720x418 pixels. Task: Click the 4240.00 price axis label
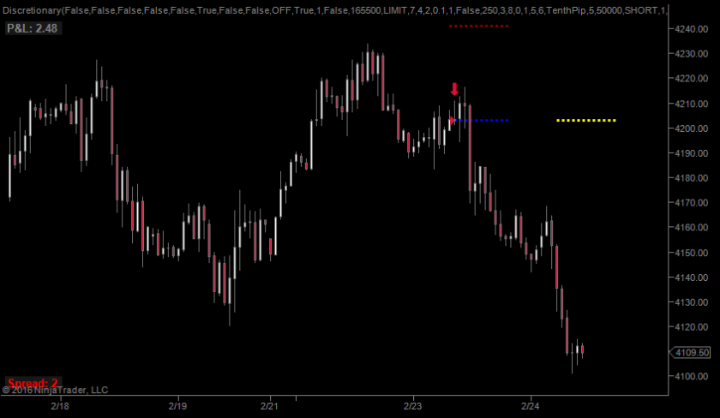pyautogui.click(x=691, y=29)
